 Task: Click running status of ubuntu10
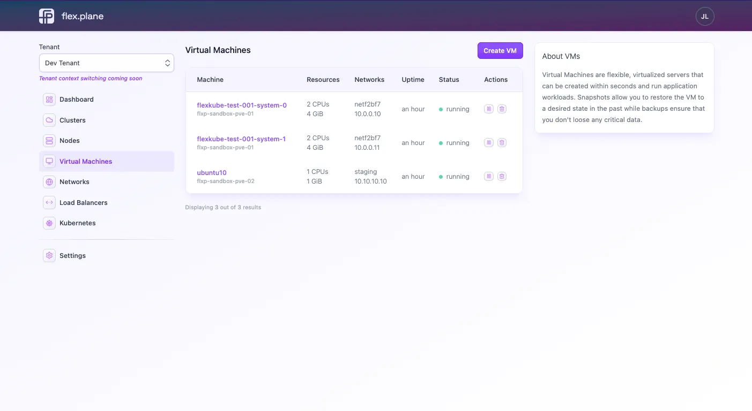[x=454, y=177]
